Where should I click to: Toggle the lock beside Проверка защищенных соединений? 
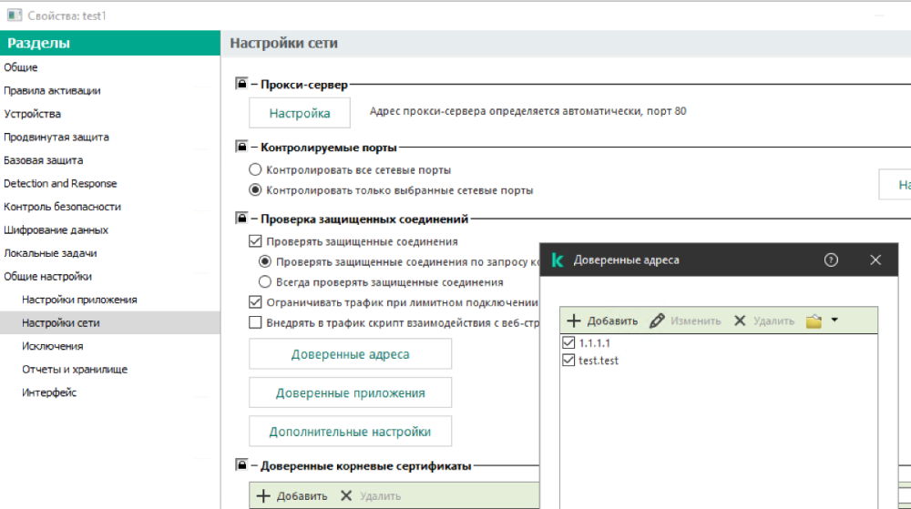pos(241,219)
